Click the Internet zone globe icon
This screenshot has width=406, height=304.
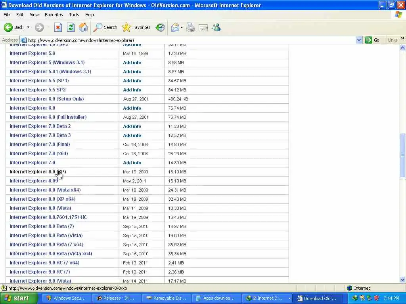pyautogui.click(x=350, y=288)
